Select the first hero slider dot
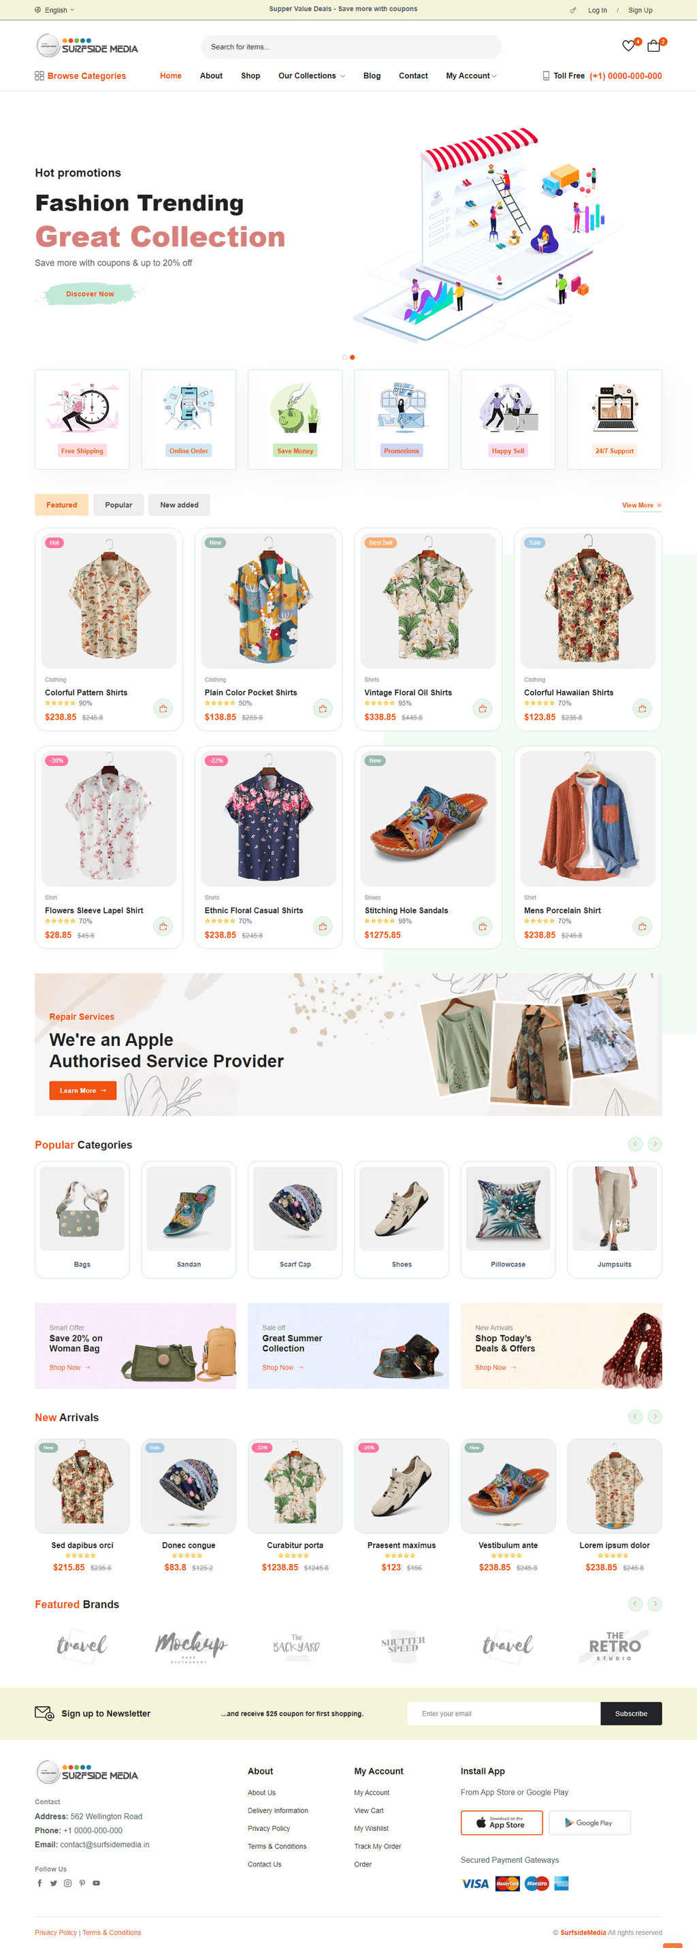The image size is (697, 1948). 344,357
